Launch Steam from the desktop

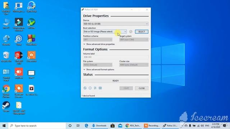tap(6, 107)
